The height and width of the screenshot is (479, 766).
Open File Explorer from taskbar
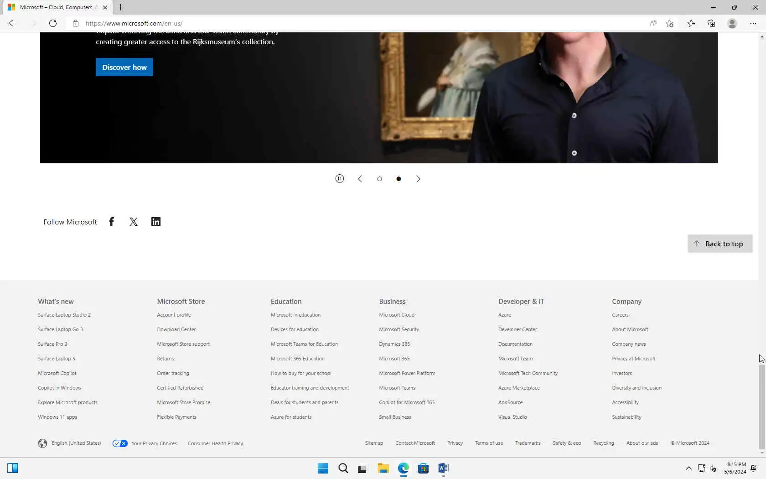point(383,469)
